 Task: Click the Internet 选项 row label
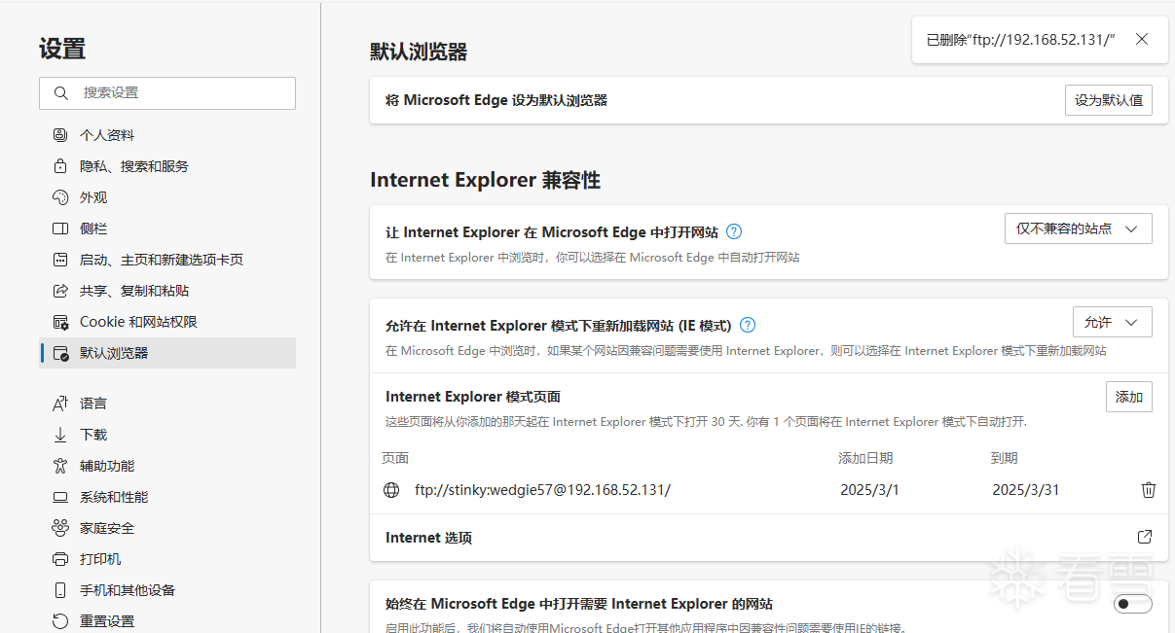tap(428, 538)
